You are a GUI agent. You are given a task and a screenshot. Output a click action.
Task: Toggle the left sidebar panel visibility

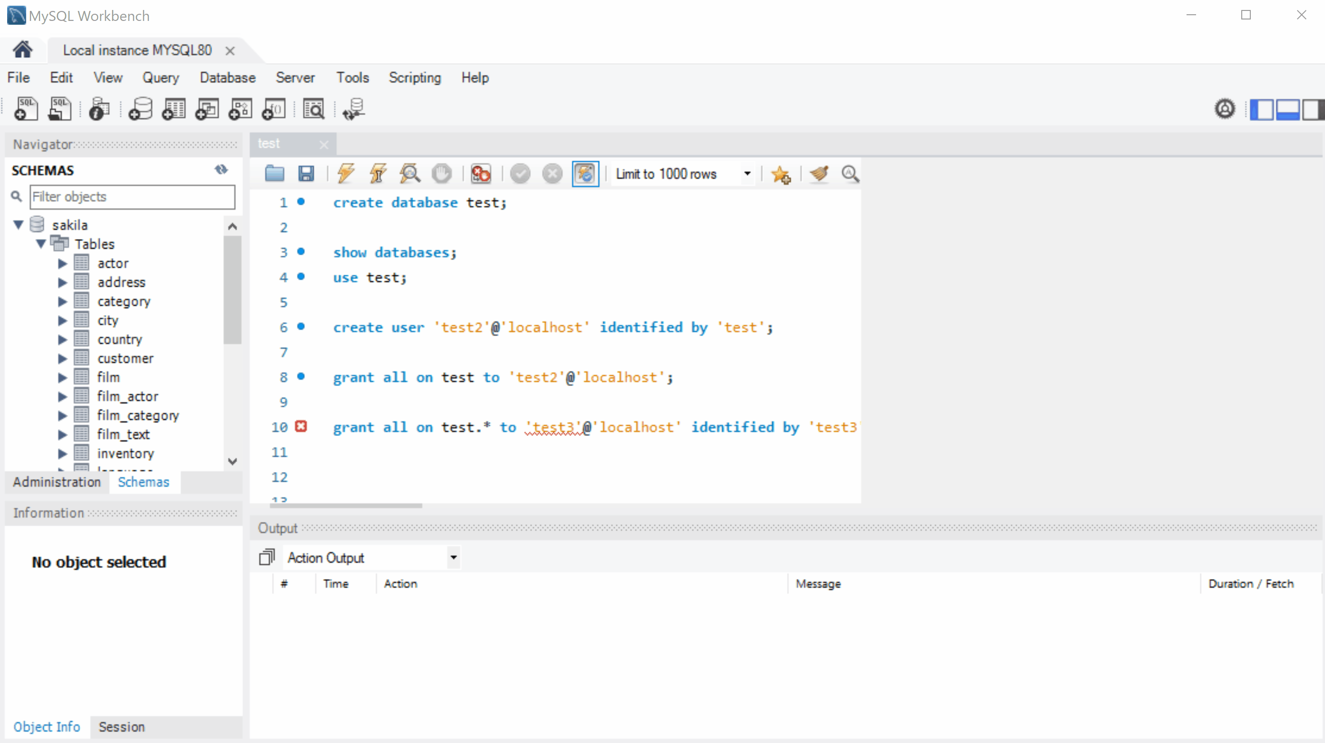click(x=1262, y=109)
